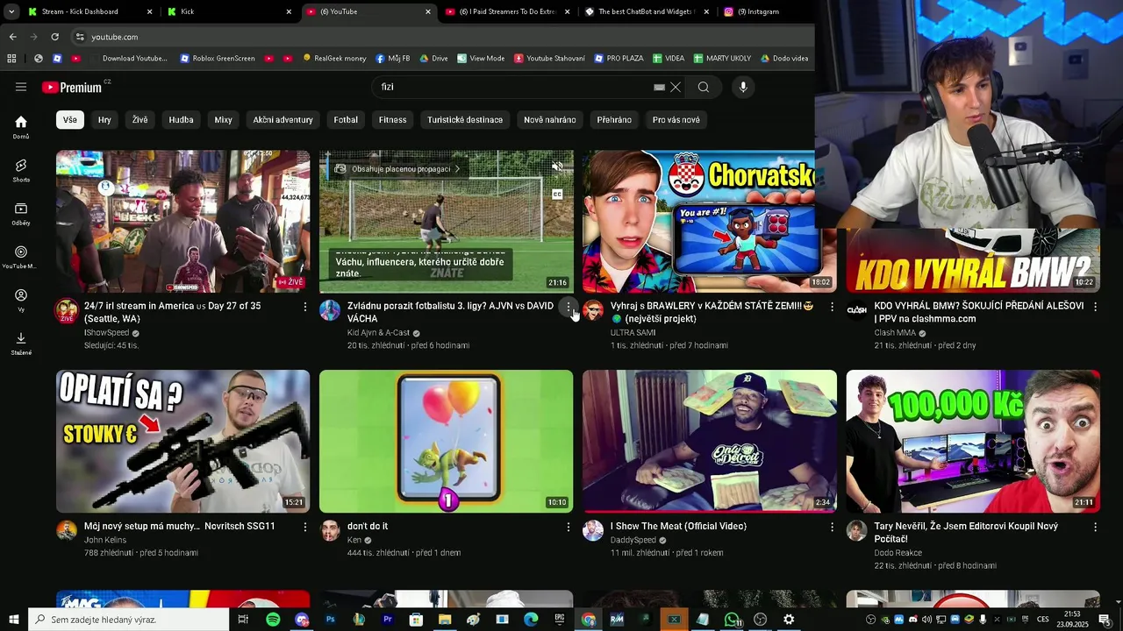This screenshot has width=1123, height=631.
Task: Click the Windows taskbar search box
Action: (129, 620)
